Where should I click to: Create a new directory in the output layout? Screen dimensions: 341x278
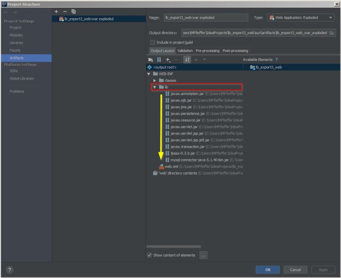point(151,60)
